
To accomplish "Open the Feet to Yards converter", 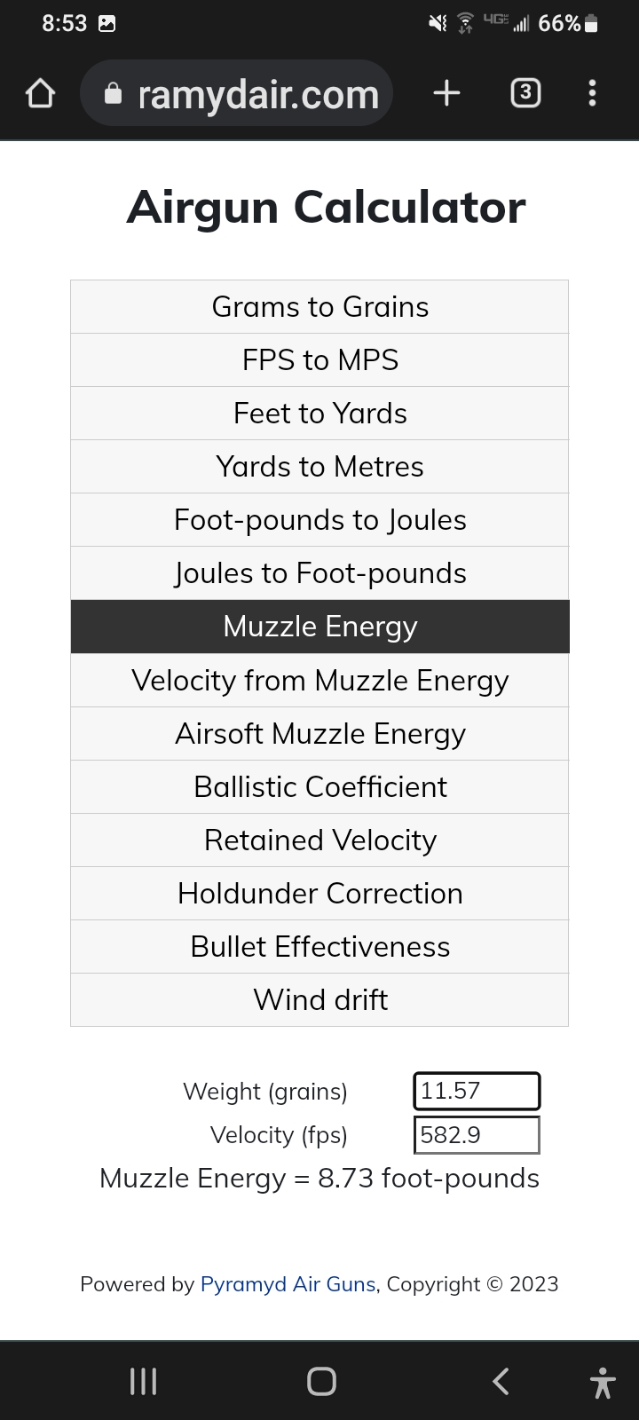I will pos(319,414).
